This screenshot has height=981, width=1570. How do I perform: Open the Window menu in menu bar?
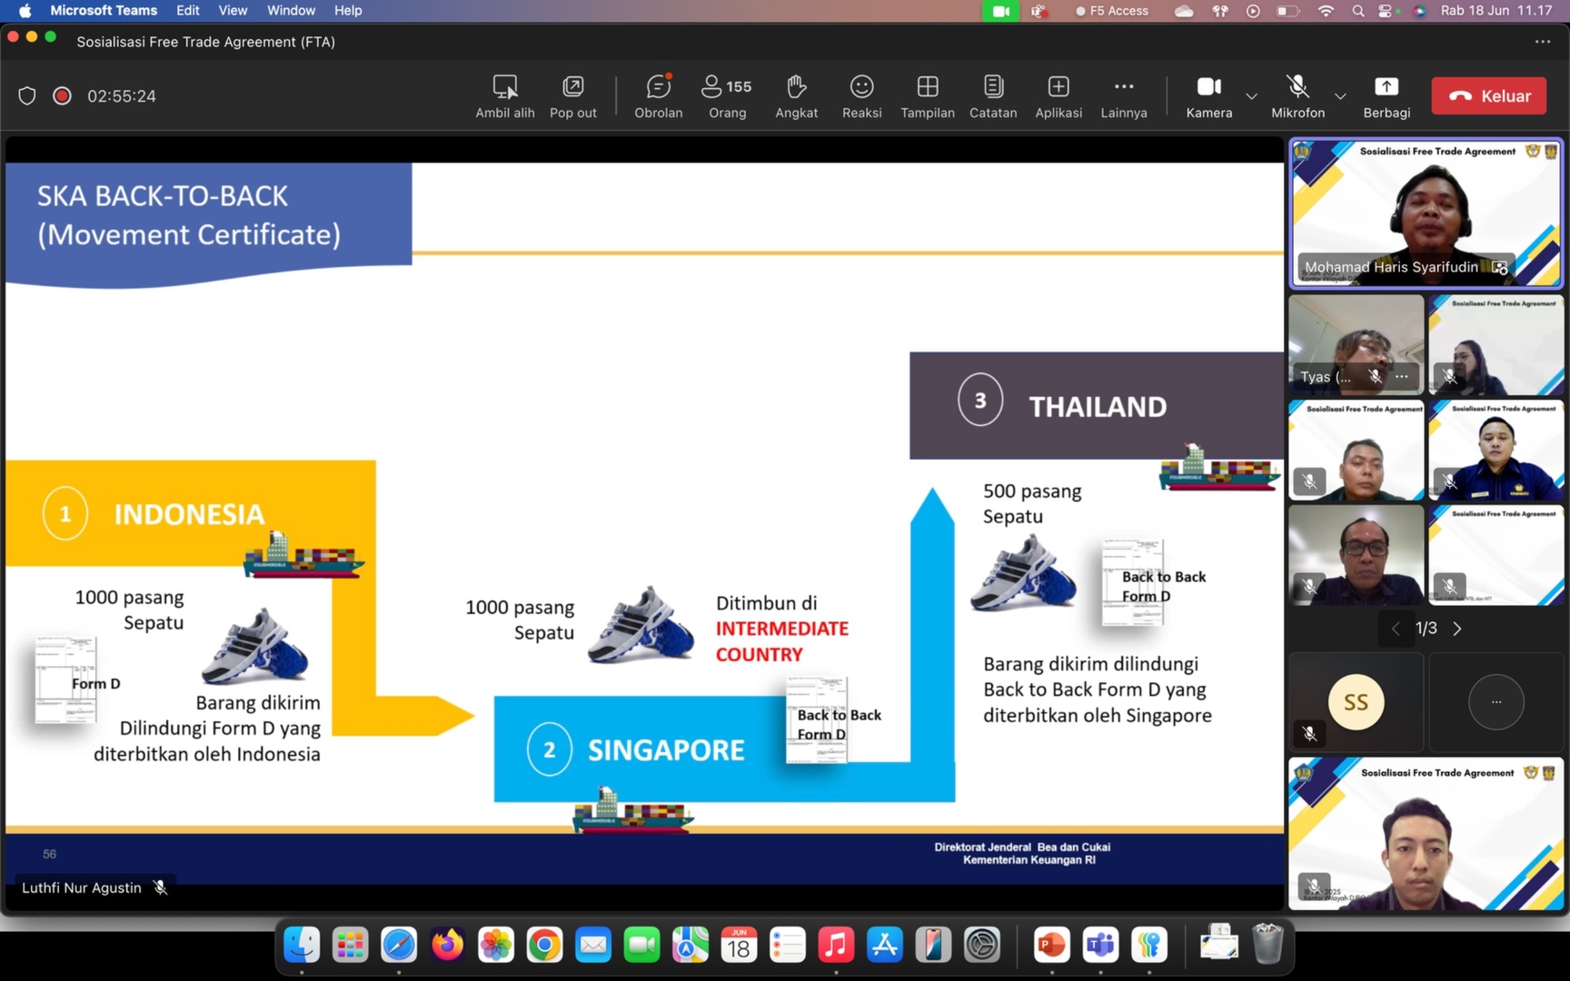(x=291, y=11)
